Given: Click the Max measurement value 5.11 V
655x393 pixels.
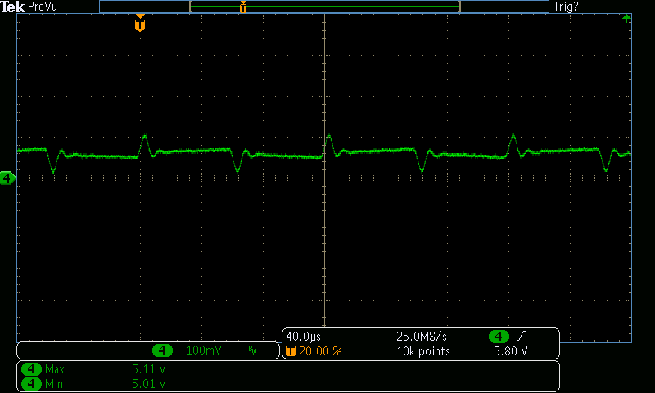Looking at the screenshot, I should tap(149, 369).
